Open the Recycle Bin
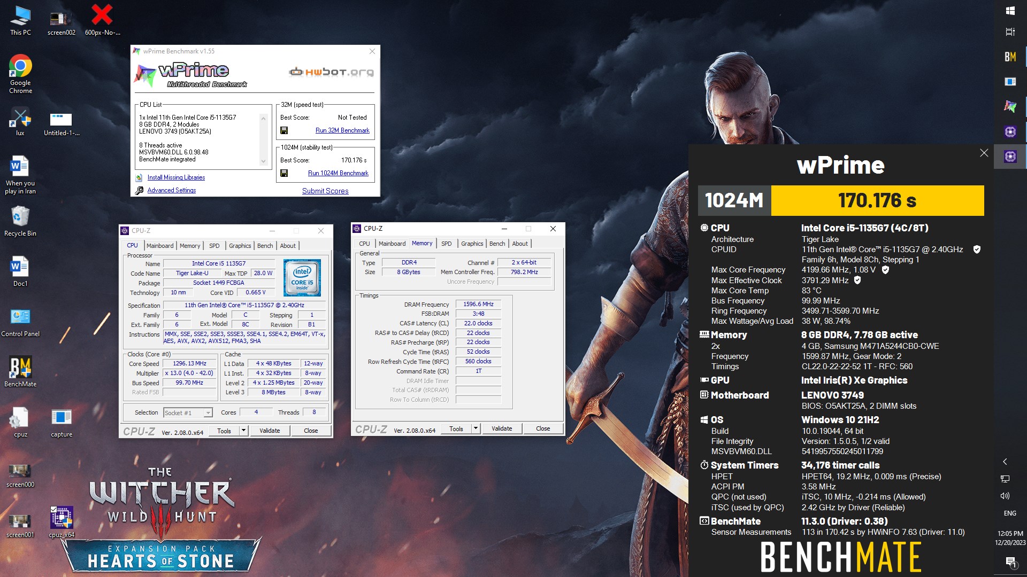Viewport: 1027px width, 577px height. (x=20, y=221)
